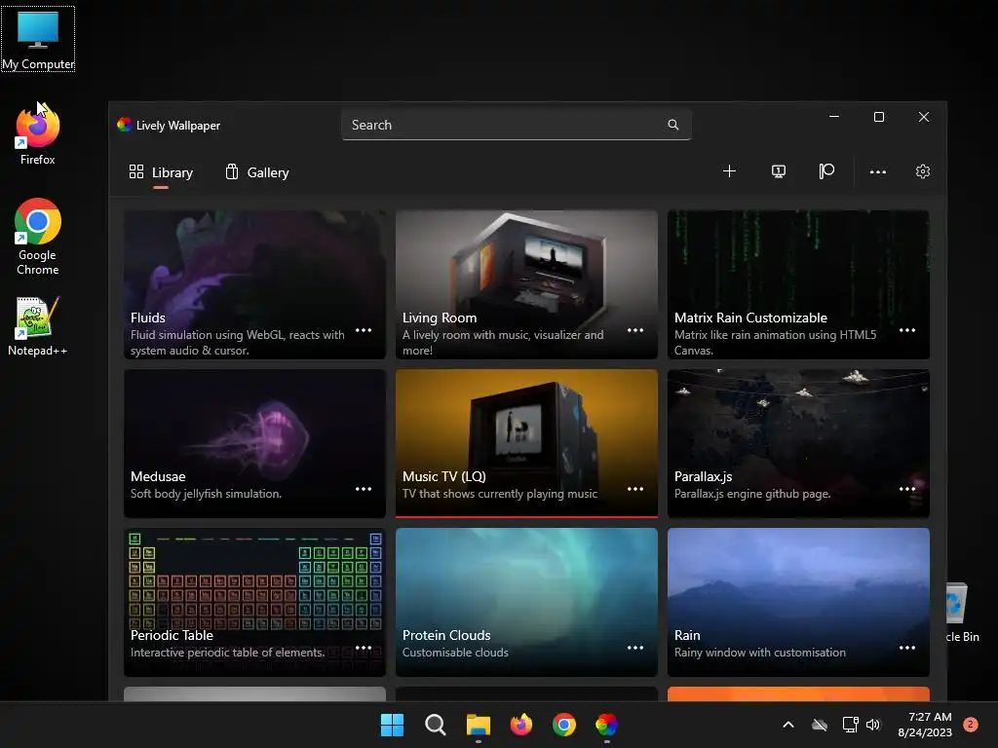The width and height of the screenshot is (998, 748).
Task: Click the Patreon support icon
Action: pyautogui.click(x=826, y=171)
